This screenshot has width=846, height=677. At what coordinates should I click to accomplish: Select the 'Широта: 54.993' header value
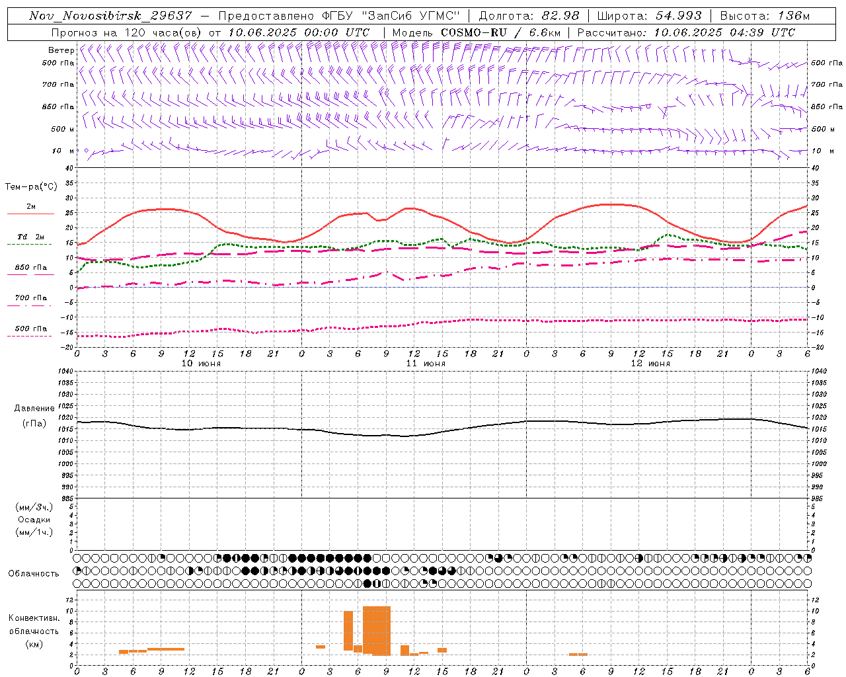click(649, 17)
